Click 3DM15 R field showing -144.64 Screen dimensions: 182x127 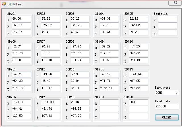pyautogui.click(x=138, y=74)
